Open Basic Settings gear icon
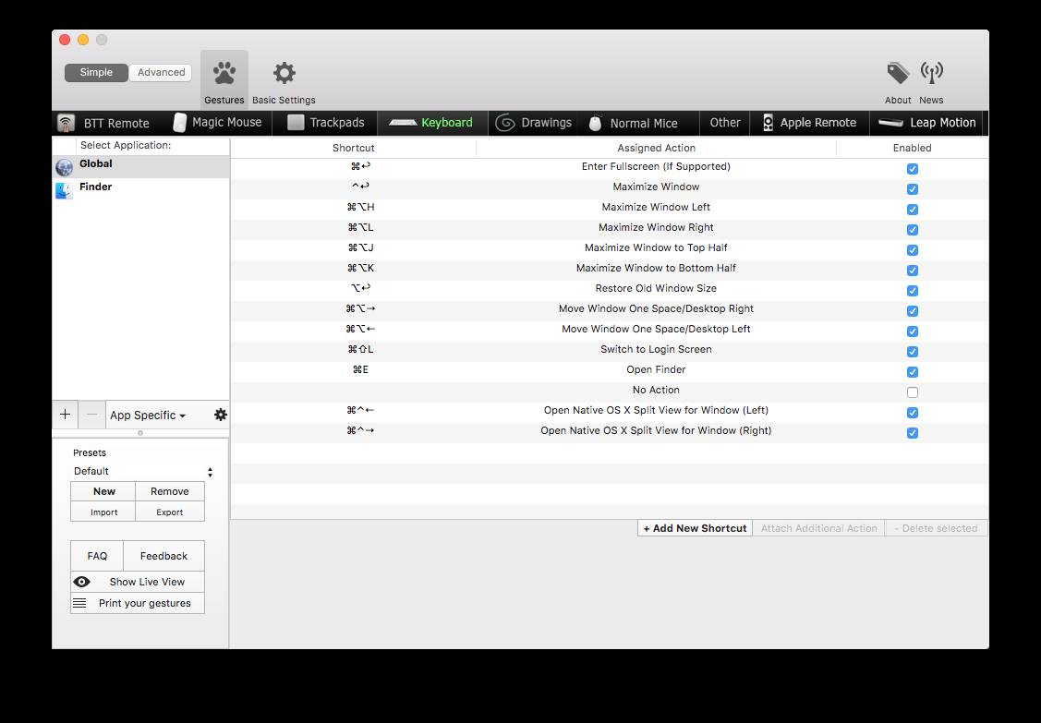 tap(284, 73)
